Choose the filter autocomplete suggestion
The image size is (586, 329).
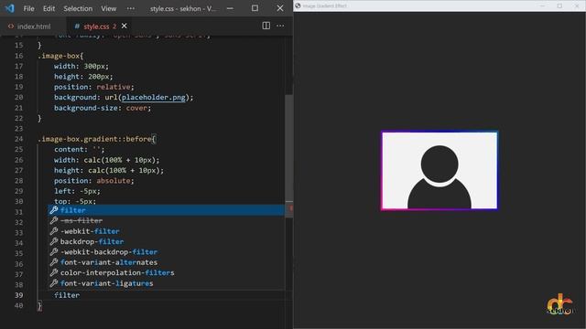(166, 210)
